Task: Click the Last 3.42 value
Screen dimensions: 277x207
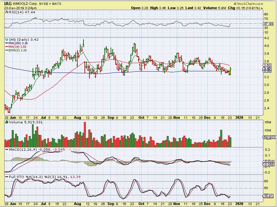Action: coord(193,8)
